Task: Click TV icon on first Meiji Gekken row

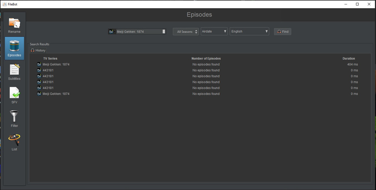Action: coord(39,64)
